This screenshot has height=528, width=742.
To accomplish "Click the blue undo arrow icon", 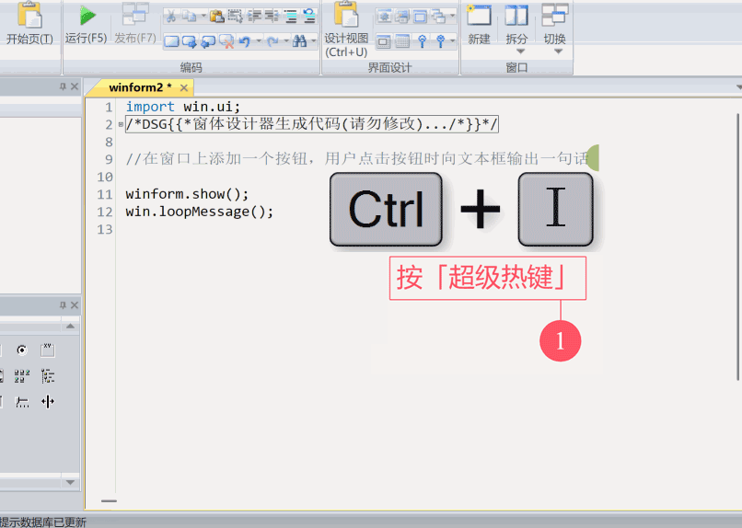I will pos(245,41).
